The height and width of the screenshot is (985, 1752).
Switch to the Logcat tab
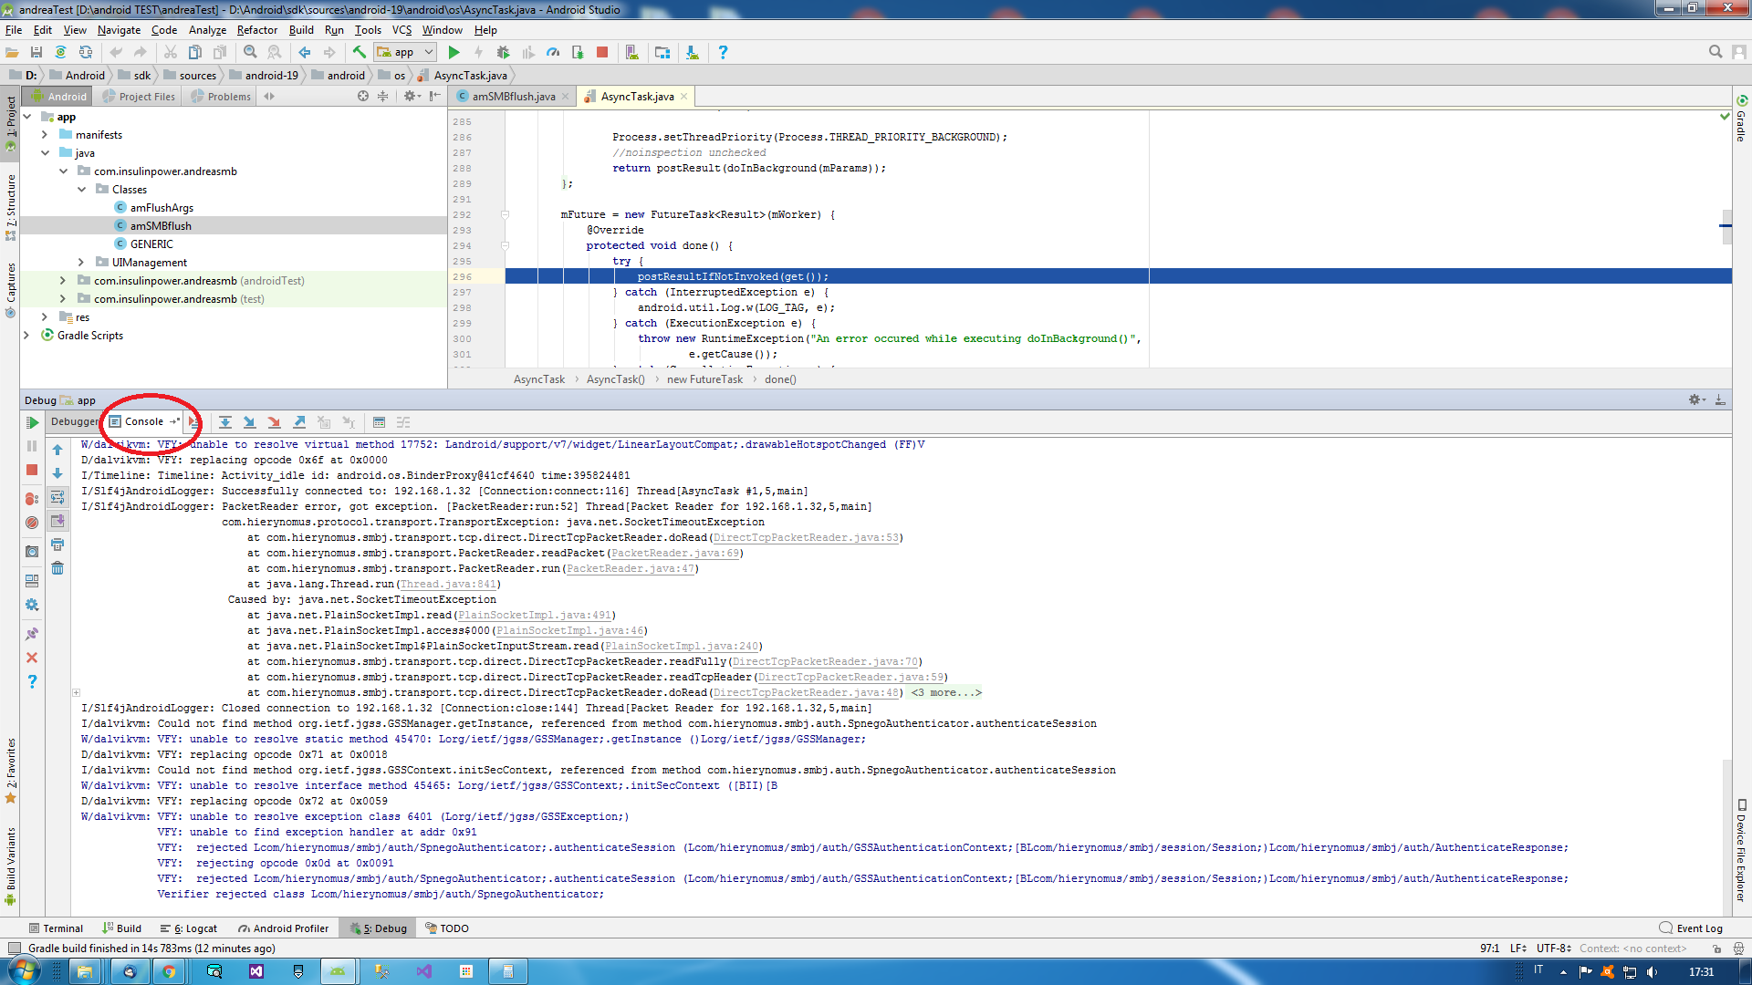[189, 928]
